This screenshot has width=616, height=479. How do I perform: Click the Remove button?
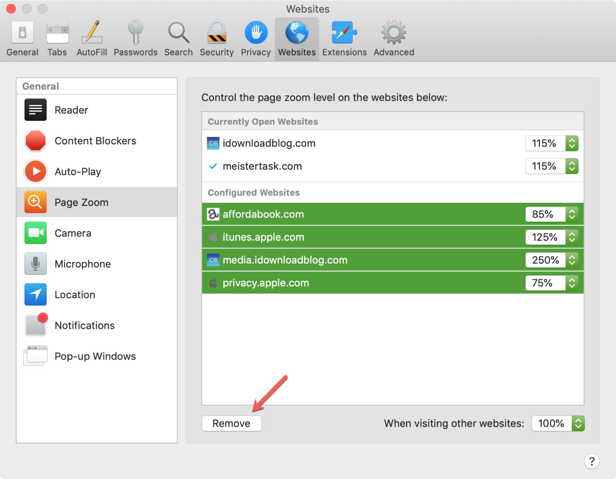point(231,423)
